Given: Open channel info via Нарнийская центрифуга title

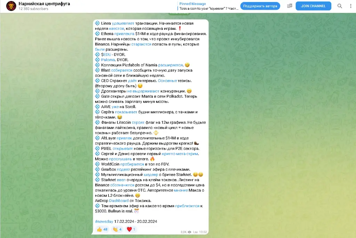Looking at the screenshot, I should (x=44, y=4).
